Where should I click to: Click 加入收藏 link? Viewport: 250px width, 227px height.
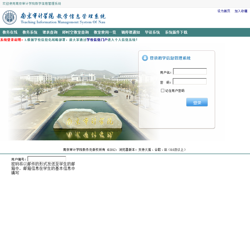point(241,11)
